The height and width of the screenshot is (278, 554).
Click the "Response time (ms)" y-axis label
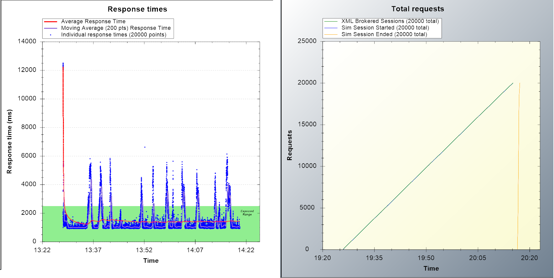9,142
